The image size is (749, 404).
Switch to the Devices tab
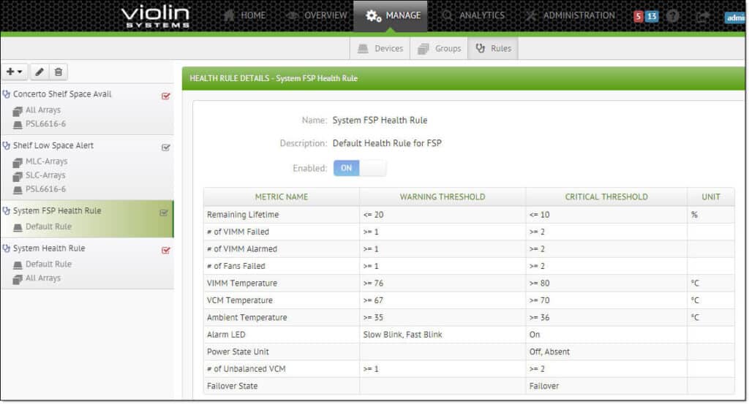coord(380,49)
